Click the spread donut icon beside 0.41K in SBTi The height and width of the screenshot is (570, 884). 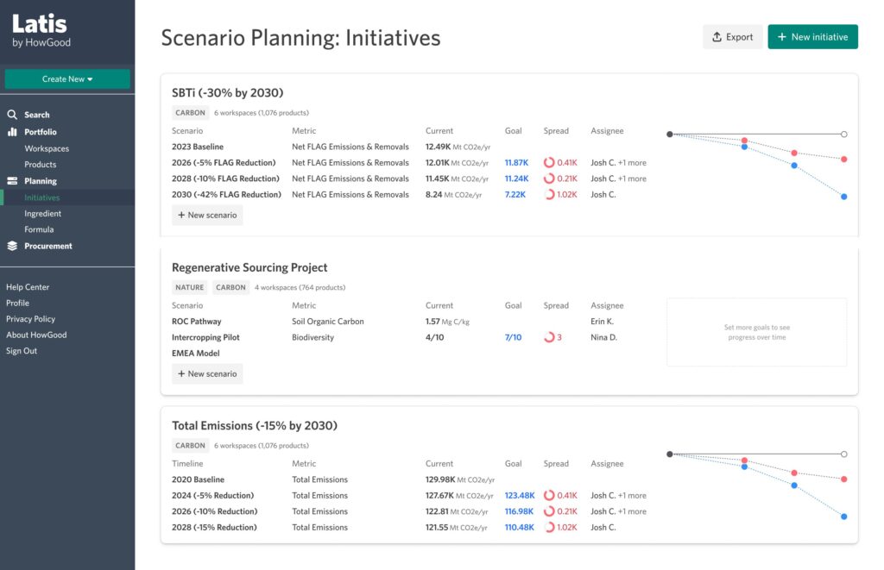[548, 162]
